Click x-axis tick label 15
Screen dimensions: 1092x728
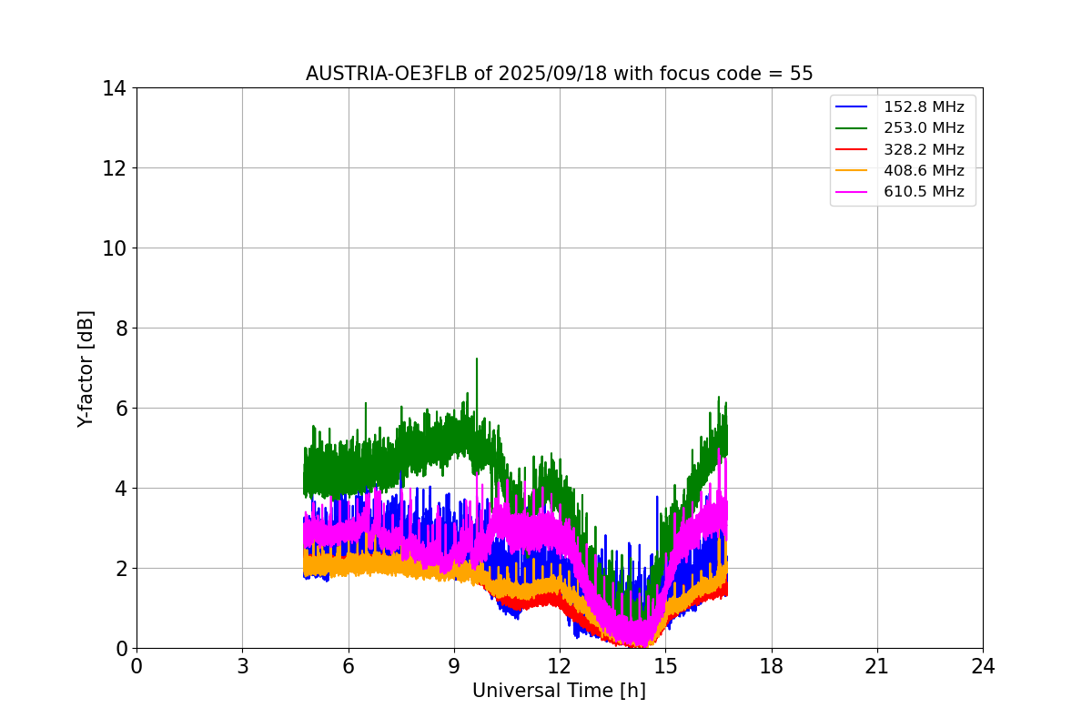click(665, 666)
